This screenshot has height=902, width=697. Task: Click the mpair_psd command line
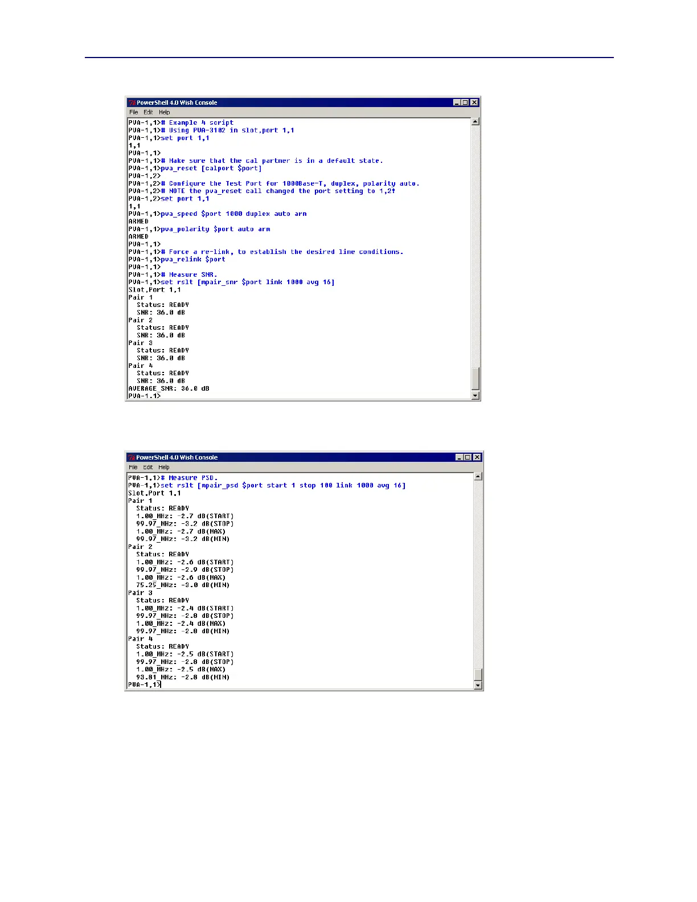(283, 485)
